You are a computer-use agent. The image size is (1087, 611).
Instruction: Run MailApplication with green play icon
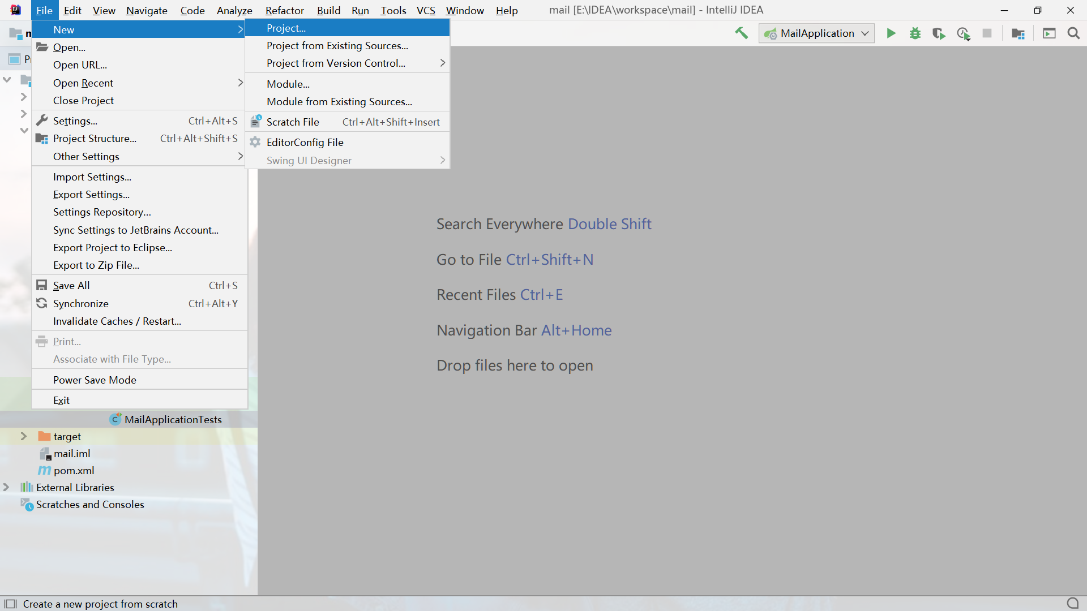(x=891, y=33)
